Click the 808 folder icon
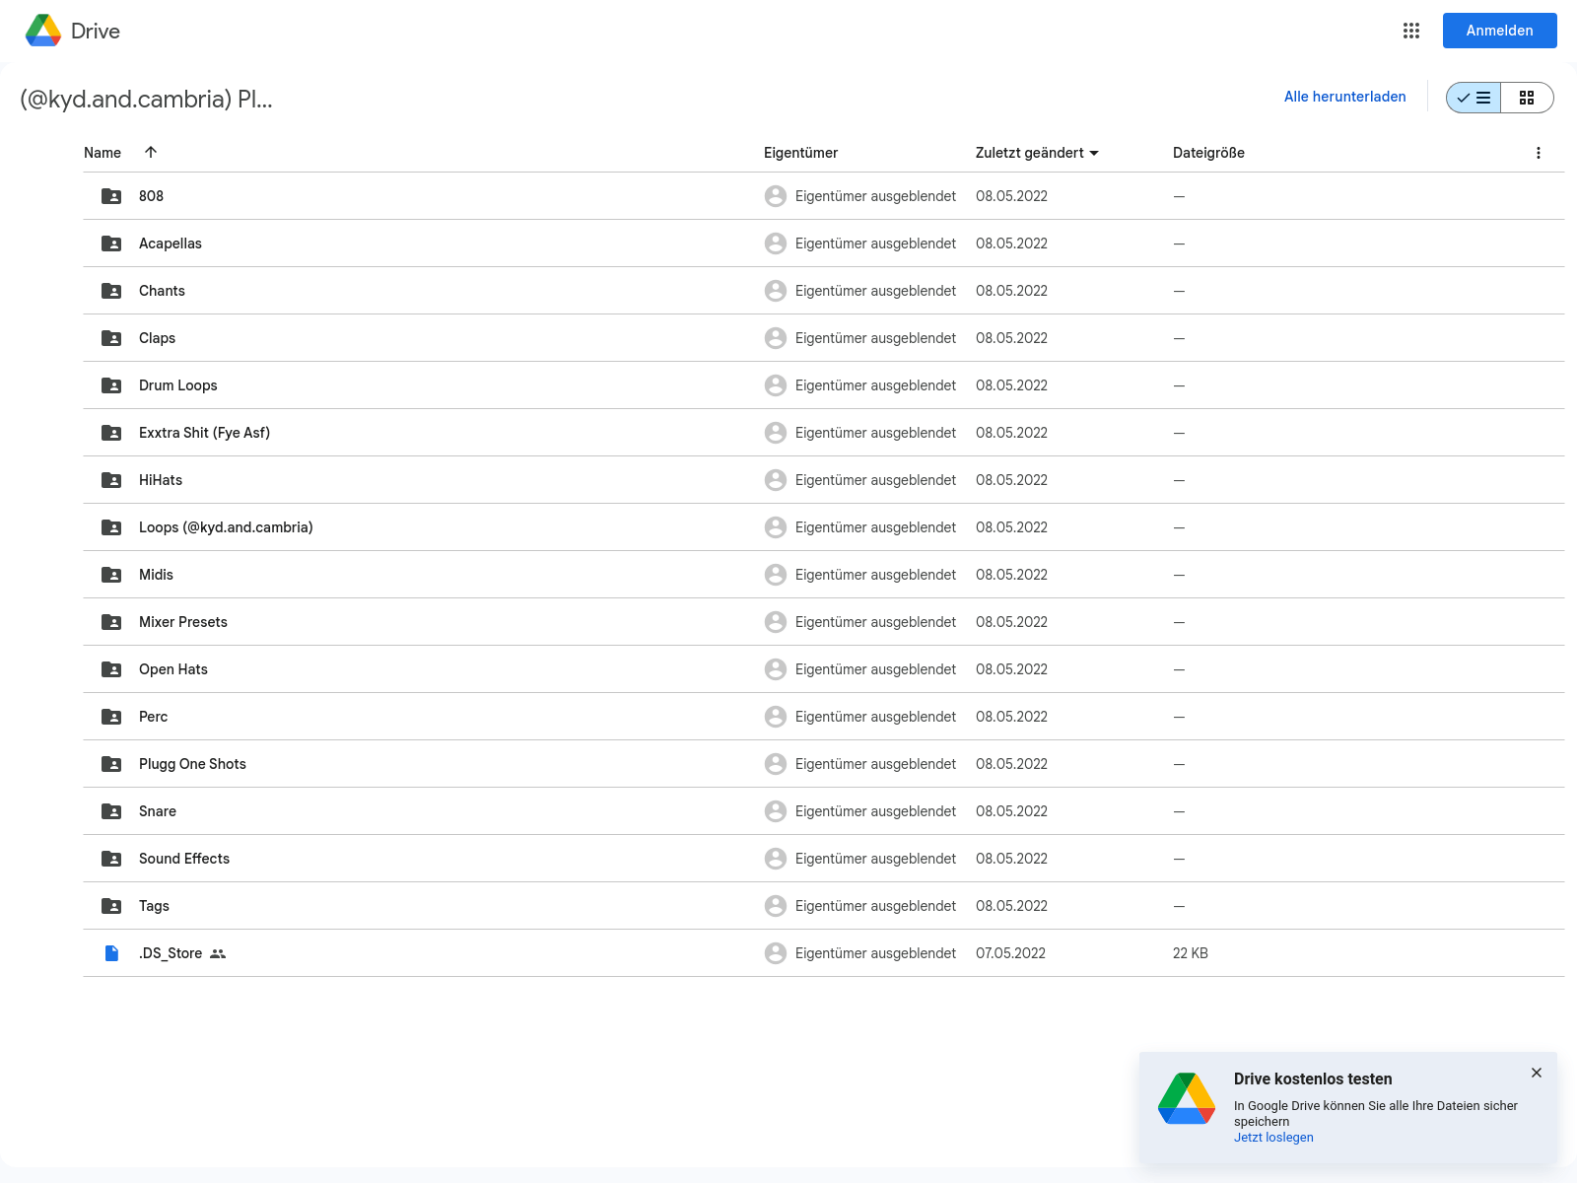This screenshot has width=1577, height=1183. (111, 196)
